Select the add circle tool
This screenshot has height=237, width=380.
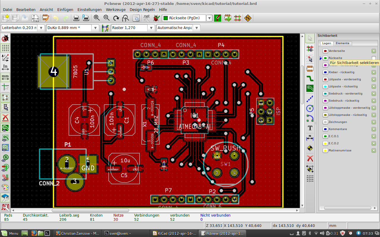pos(310,108)
